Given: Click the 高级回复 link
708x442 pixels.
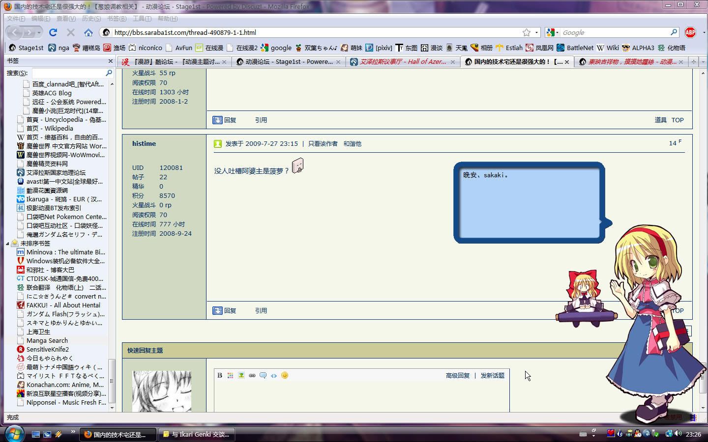Looking at the screenshot, I should coord(458,376).
